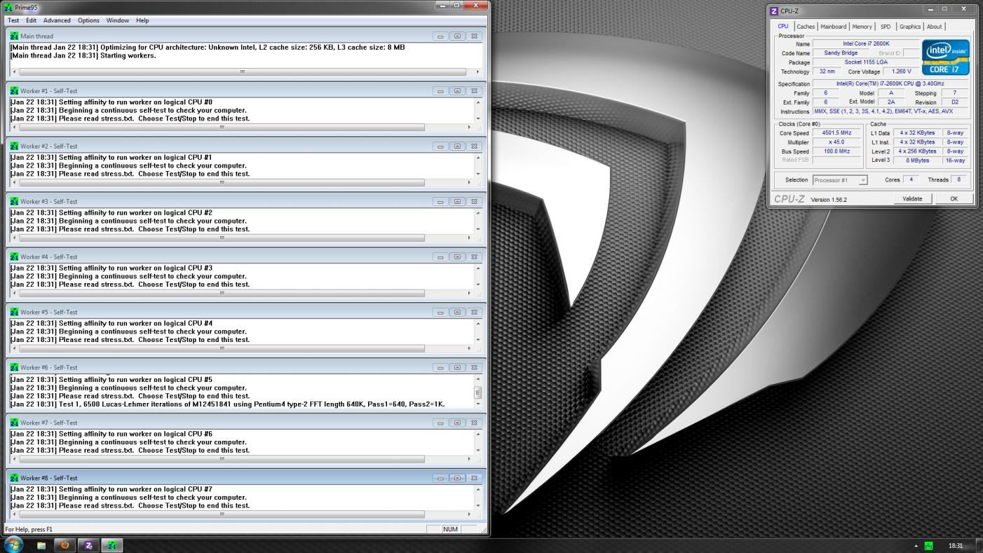Click processor name Intel Core i7 2600K
Image resolution: width=983 pixels, height=553 pixels.
point(866,44)
